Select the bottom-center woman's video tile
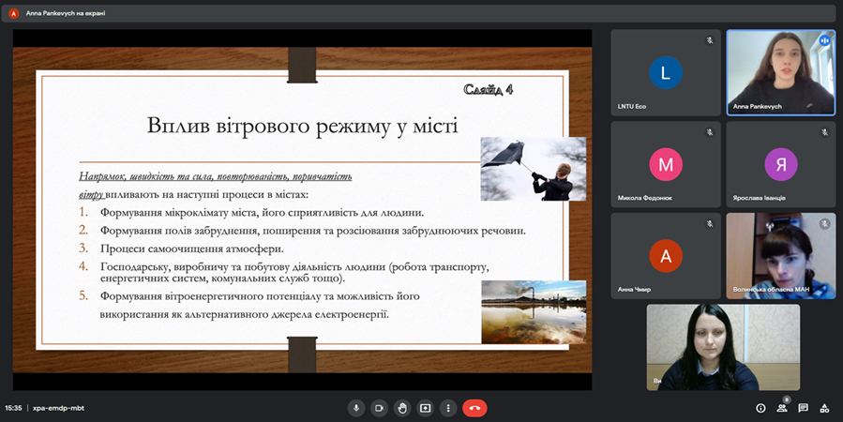This screenshot has height=422, width=843. tap(722, 347)
